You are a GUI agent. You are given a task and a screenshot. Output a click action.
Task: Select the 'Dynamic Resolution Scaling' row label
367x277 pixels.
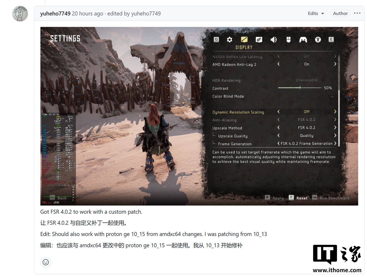[238, 112]
